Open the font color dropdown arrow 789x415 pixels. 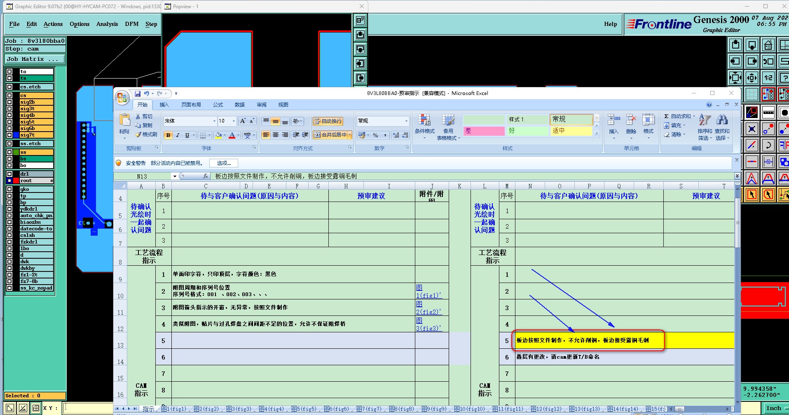click(238, 135)
